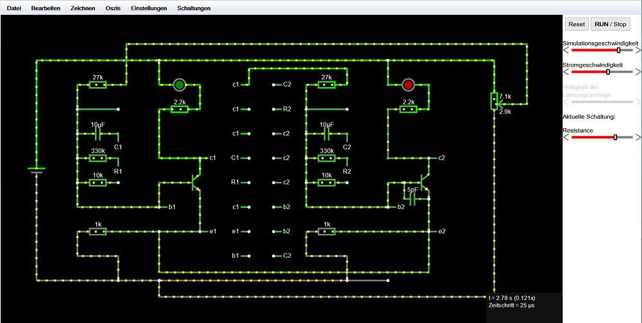Select the left transistor near label b1
The image size is (642, 323).
click(195, 183)
